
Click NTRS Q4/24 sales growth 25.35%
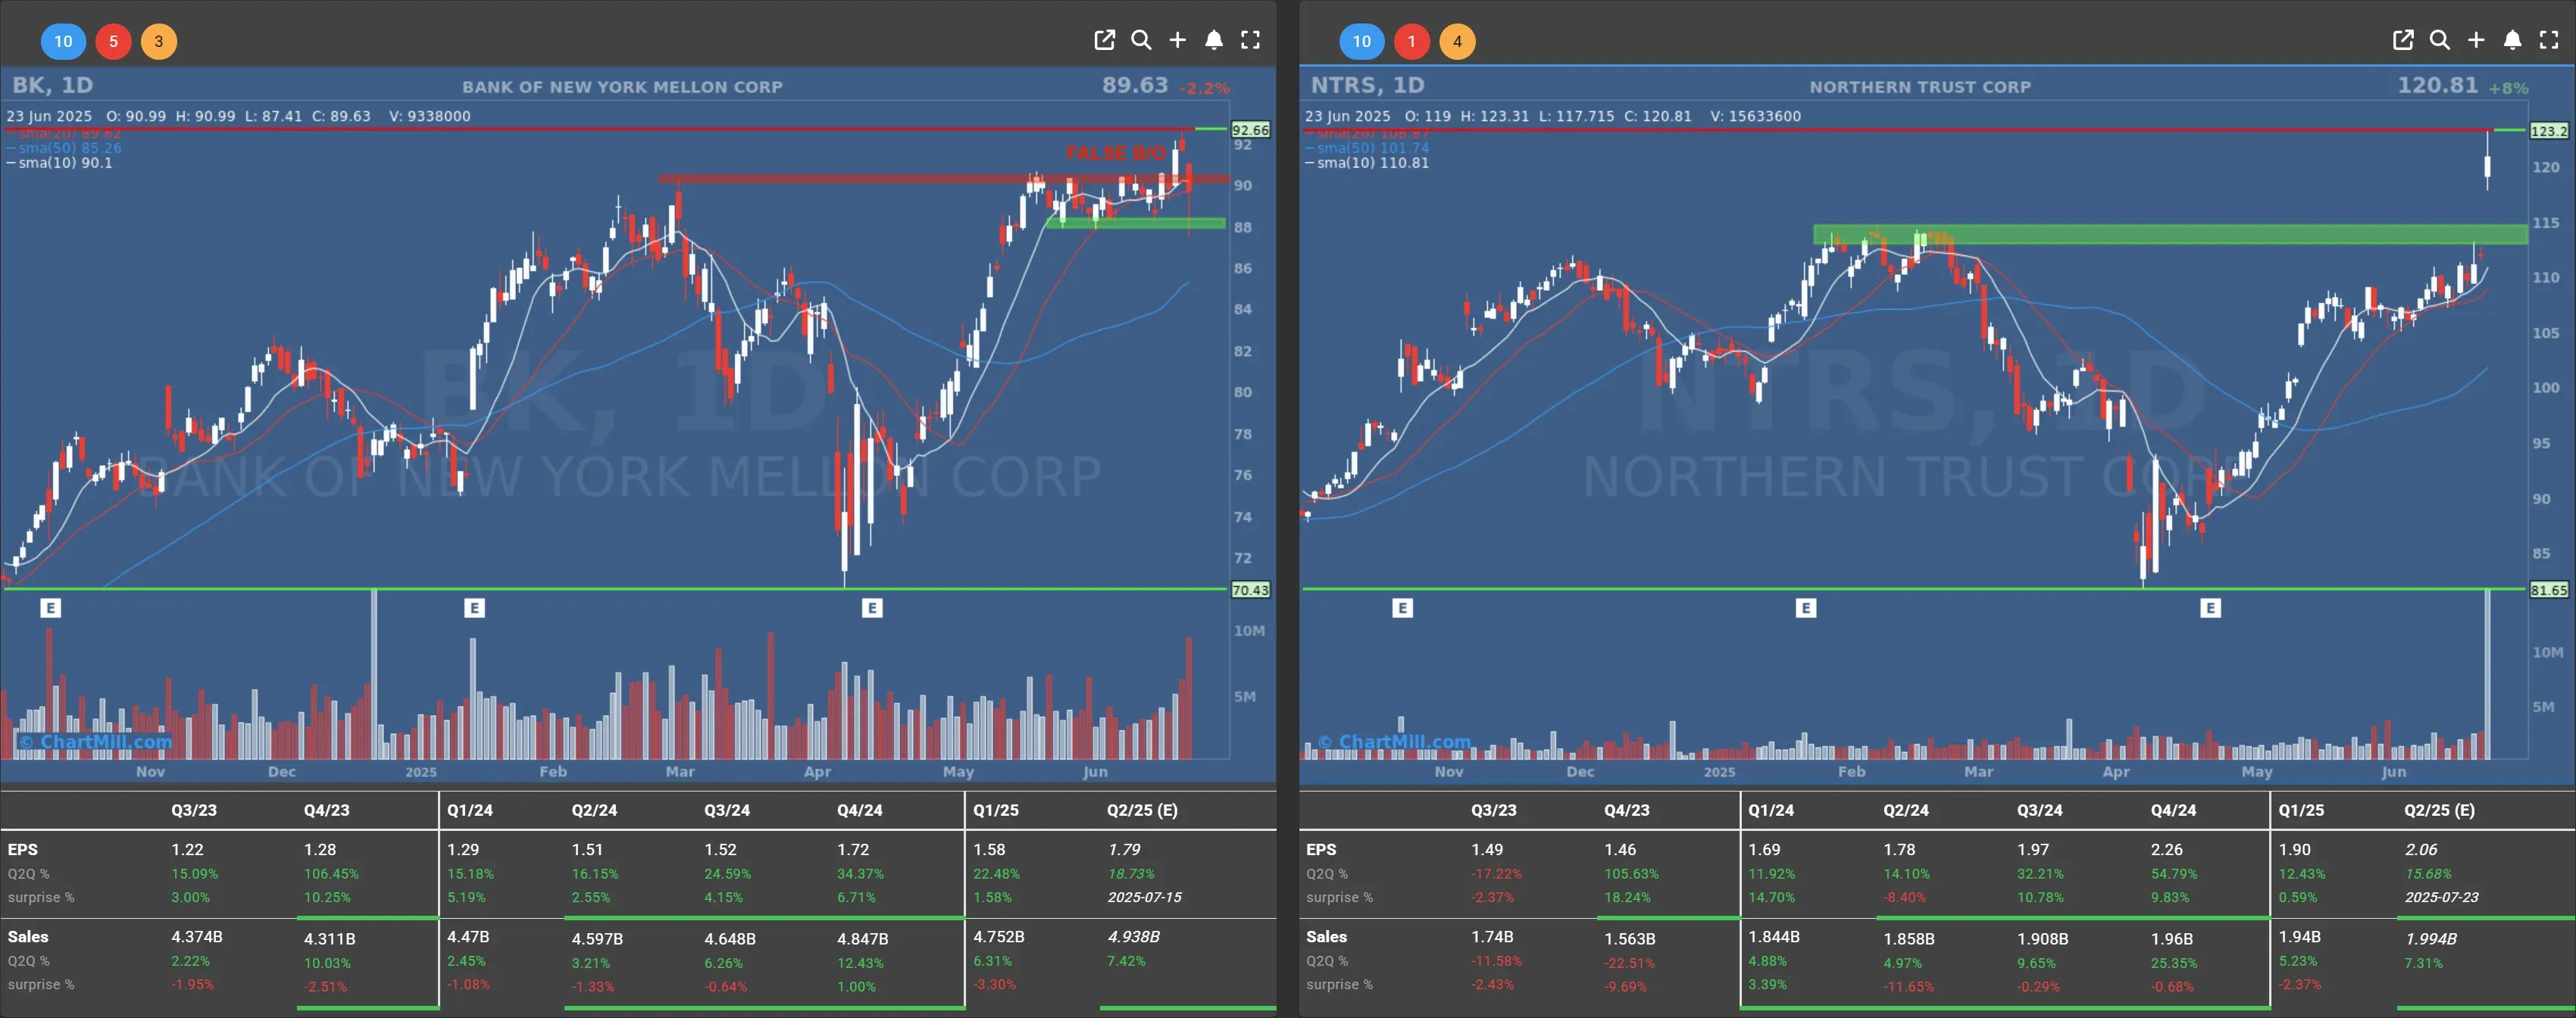point(2174,963)
